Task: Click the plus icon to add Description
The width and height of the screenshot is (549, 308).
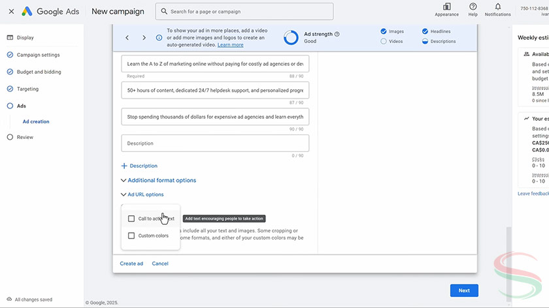Action: 124,166
